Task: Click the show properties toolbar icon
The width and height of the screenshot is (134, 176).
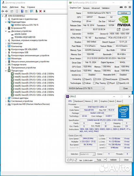Action: tap(17, 11)
